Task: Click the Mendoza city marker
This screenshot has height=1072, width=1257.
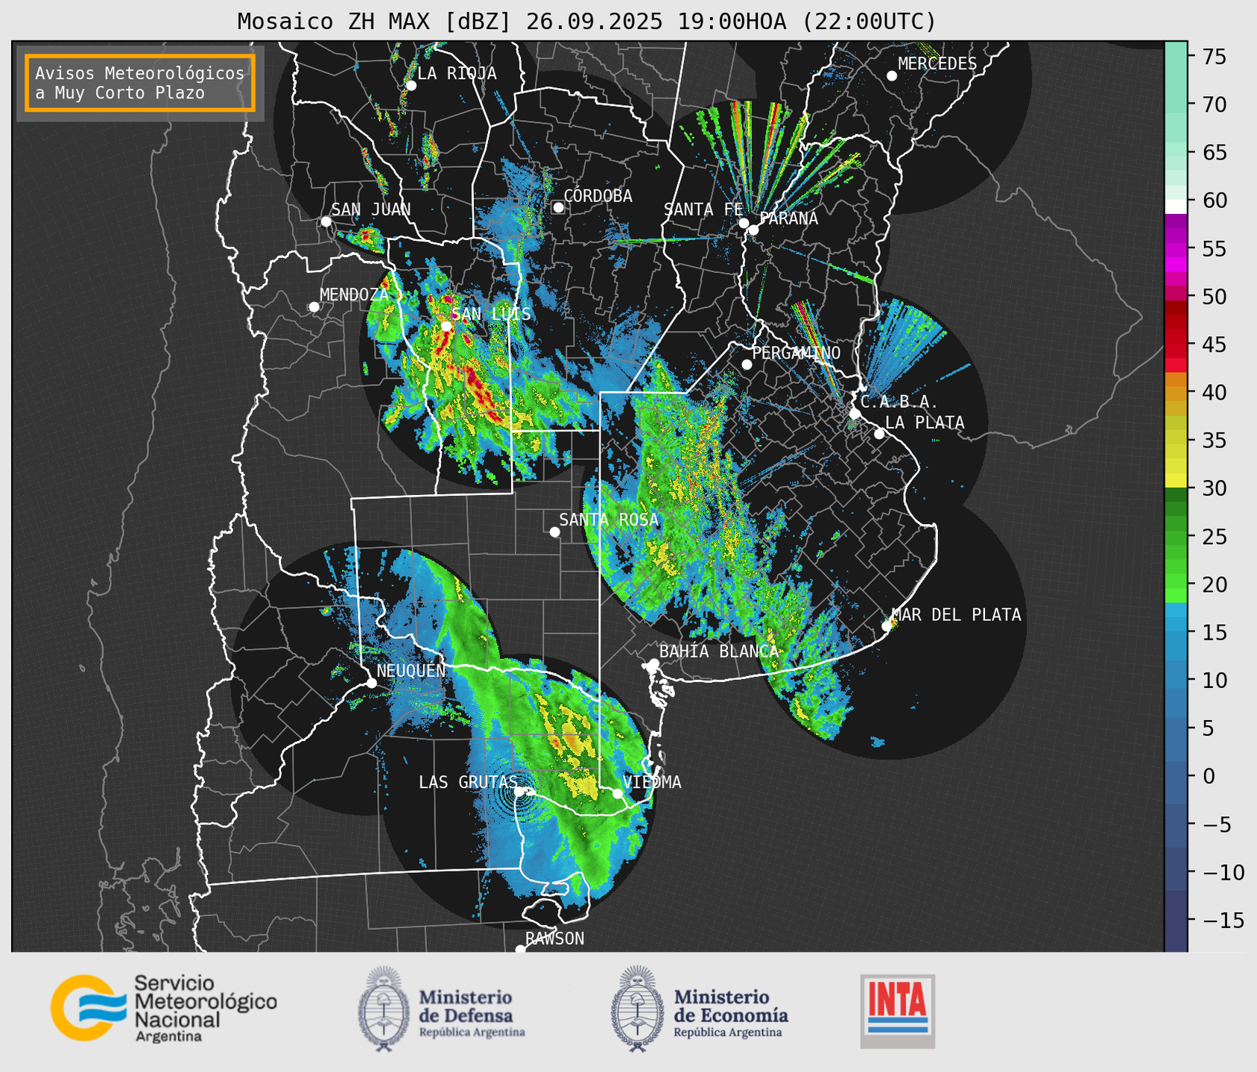Action: (314, 307)
